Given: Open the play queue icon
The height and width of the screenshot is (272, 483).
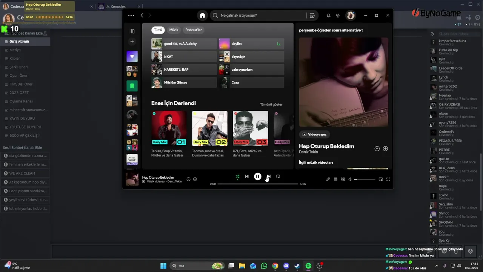Looking at the screenshot, I should [335, 179].
